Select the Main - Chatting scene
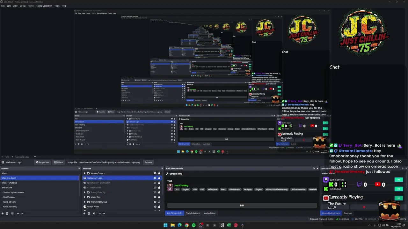Image resolution: width=408 pixels, height=229 pixels. [x=40, y=183]
